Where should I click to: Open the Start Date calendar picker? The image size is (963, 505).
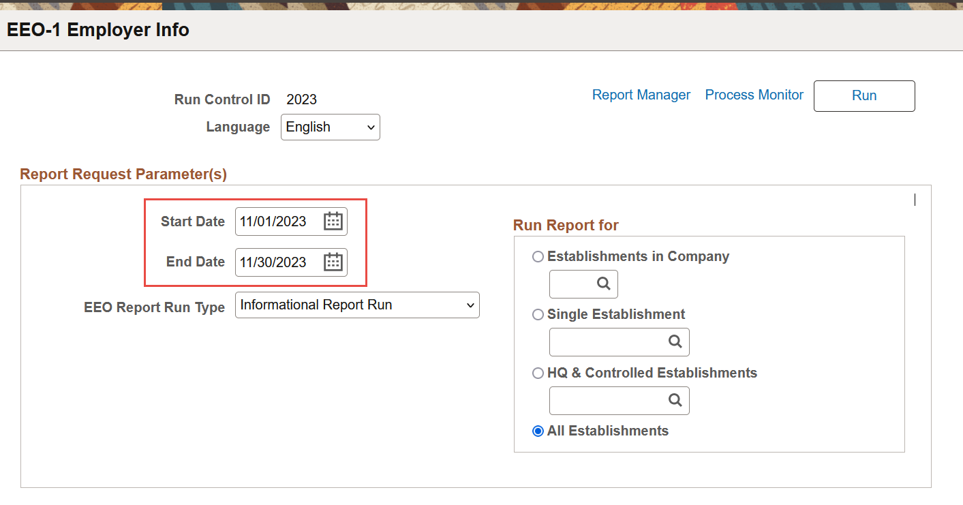pyautogui.click(x=333, y=221)
